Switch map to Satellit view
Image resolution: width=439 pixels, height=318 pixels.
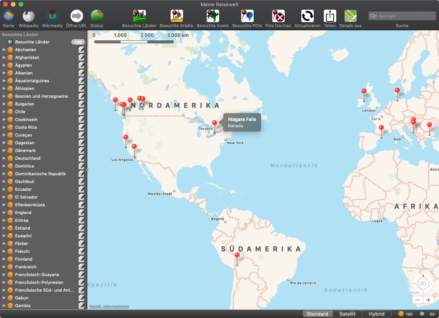coord(347,314)
